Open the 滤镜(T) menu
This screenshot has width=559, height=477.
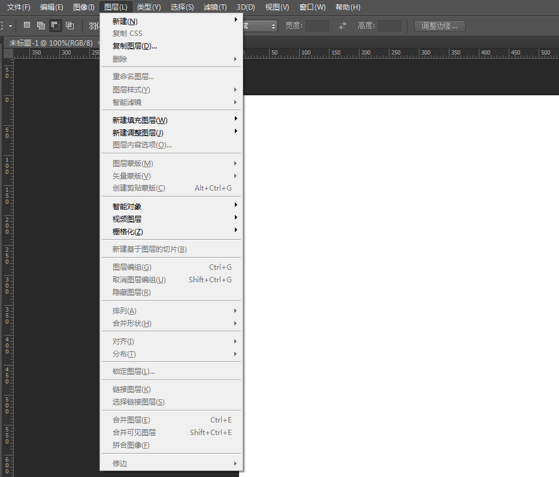click(215, 7)
